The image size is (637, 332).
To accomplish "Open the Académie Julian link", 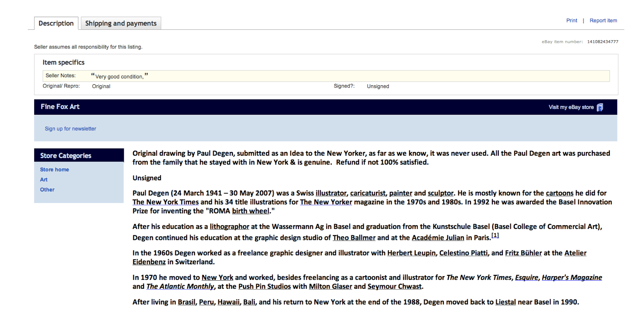I will 438,238.
